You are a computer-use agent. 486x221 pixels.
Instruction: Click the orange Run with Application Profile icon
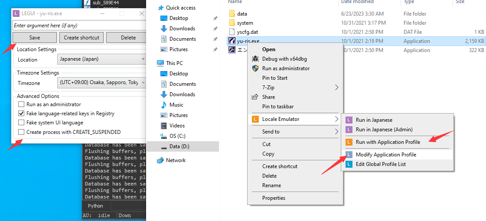(x=349, y=142)
